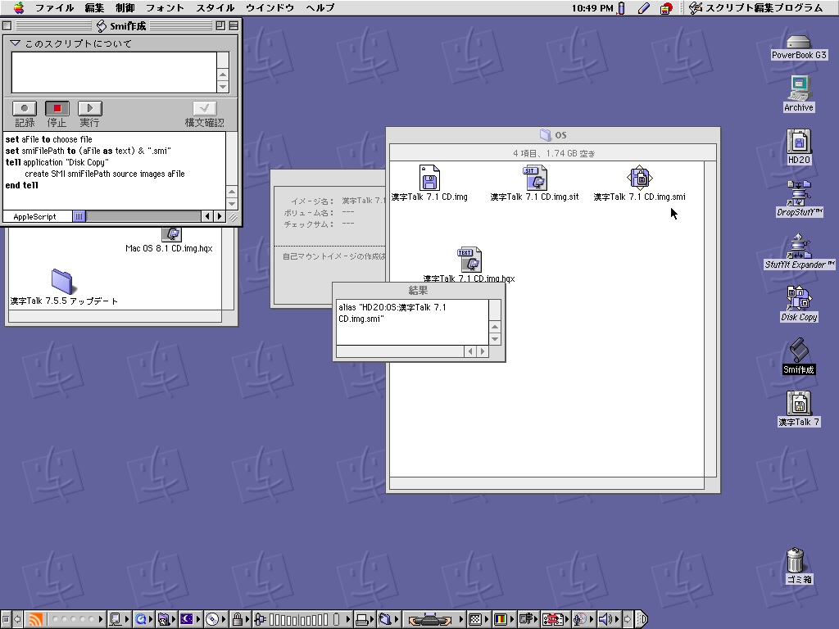The width and height of the screenshot is (839, 629).
Task: Open the application menu スクリプト編集プログラム
Action: [755, 7]
